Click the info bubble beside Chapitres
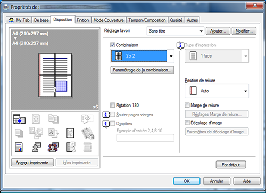 click(106, 124)
